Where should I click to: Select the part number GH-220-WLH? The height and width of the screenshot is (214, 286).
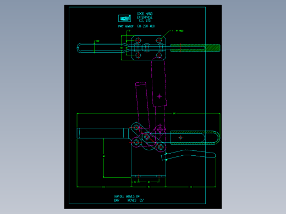[x=146, y=26]
